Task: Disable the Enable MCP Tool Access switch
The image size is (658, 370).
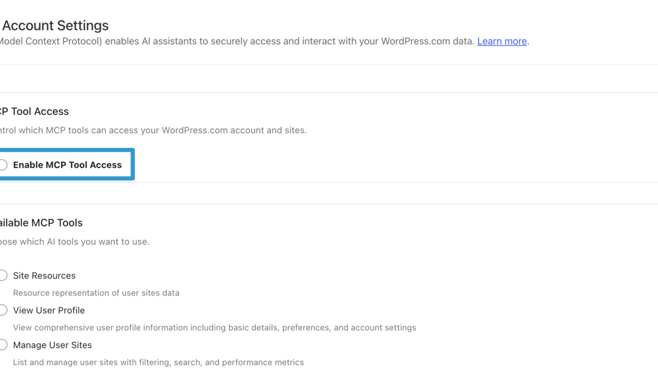Action: coord(2,164)
